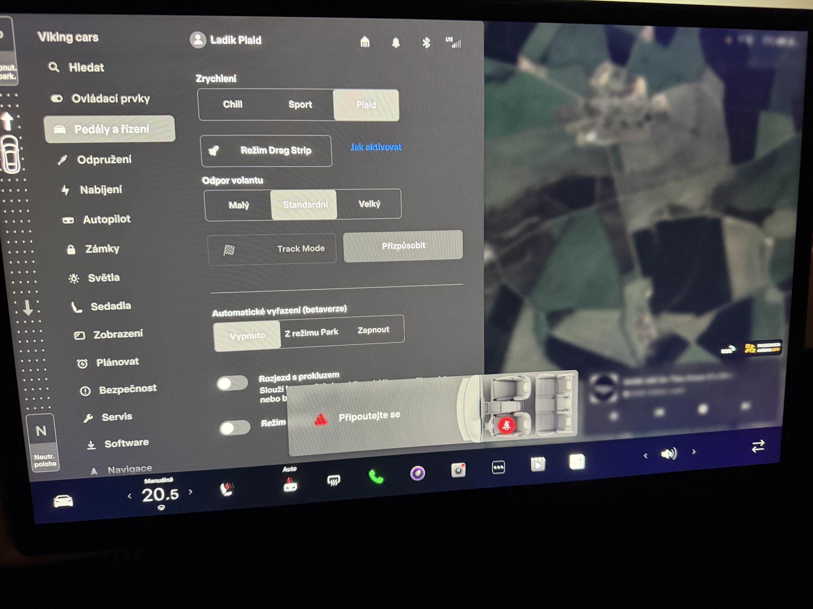813x609 pixels.
Task: Toggle the Režim switch at the bottom
Action: pyautogui.click(x=235, y=428)
